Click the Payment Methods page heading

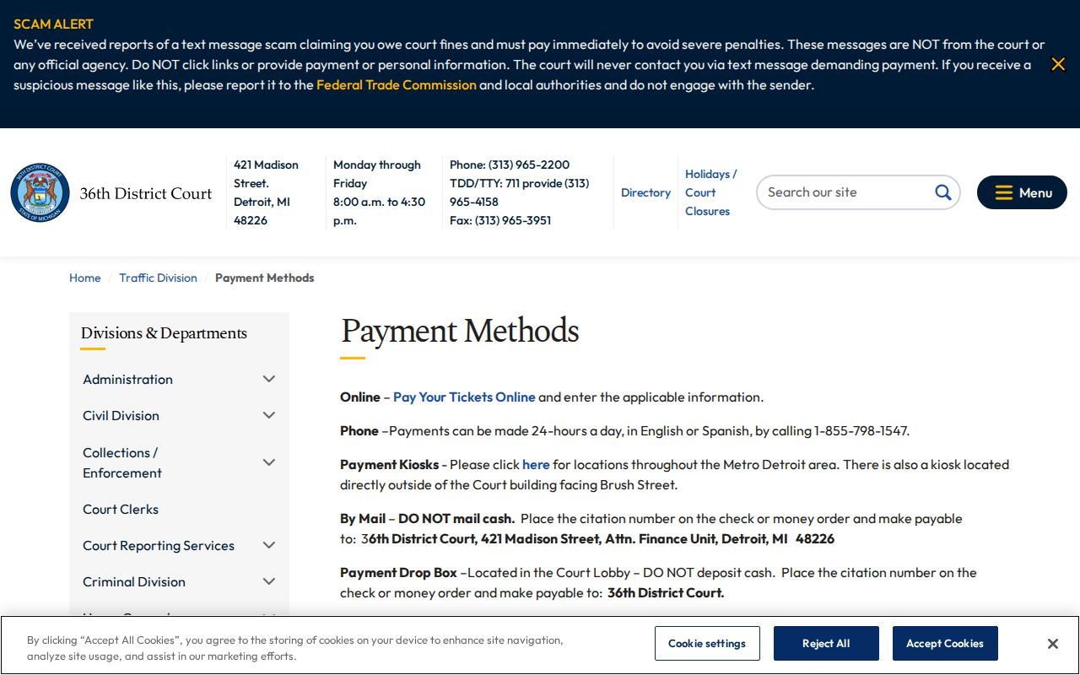[460, 331]
